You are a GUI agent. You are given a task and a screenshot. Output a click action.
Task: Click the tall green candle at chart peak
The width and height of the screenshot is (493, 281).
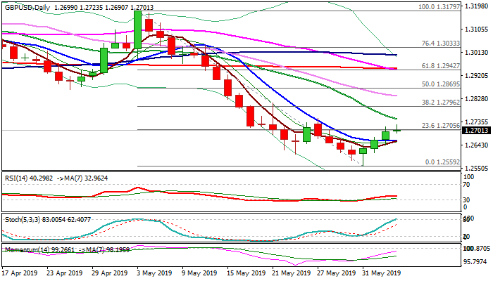139,28
